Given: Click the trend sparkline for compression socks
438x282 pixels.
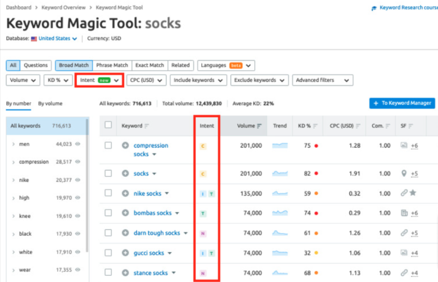Looking at the screenshot, I should pos(279,146).
